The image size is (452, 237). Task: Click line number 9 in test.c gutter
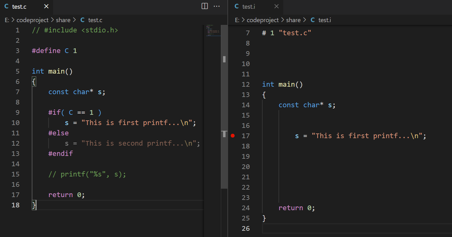coord(17,113)
